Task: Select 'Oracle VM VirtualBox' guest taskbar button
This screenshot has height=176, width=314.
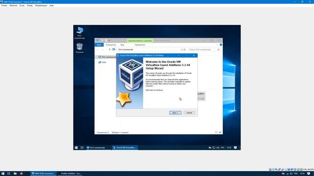Action: click(x=125, y=148)
